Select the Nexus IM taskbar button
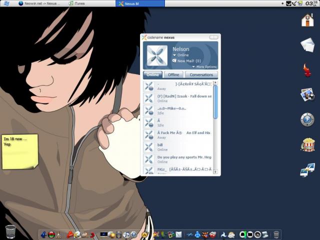The width and height of the screenshot is (320, 240). (x=140, y=3)
